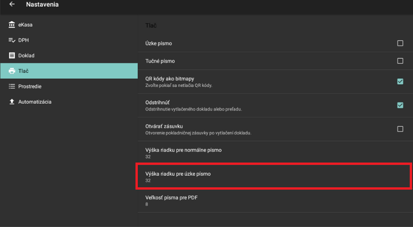Select the eKasa bank icon
This screenshot has height=227, width=413.
coord(12,25)
